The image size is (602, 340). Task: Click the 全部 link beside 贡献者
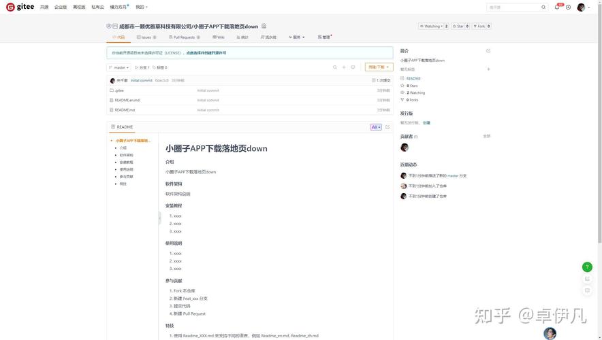tap(487, 136)
